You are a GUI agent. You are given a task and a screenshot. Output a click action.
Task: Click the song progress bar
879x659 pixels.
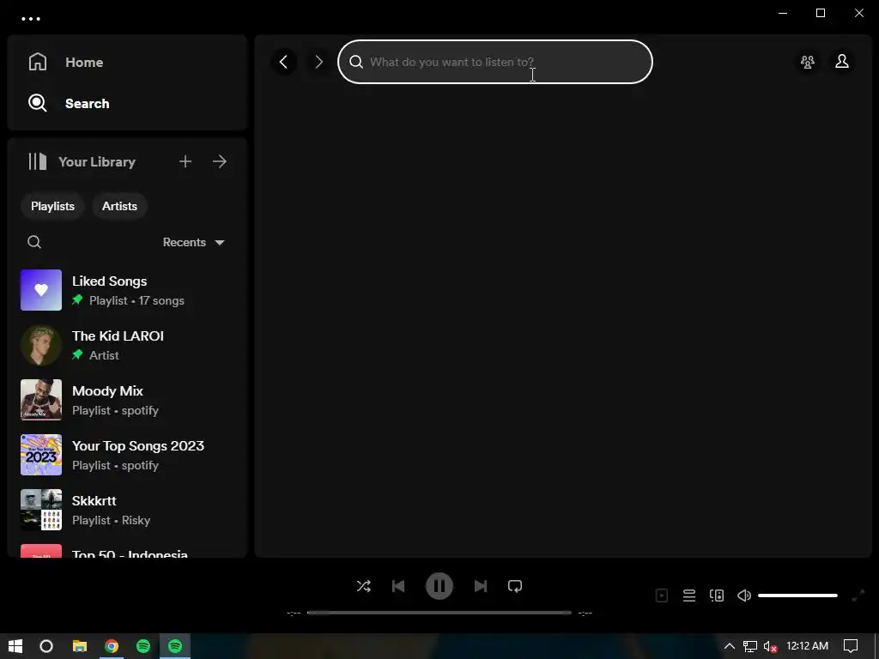point(439,613)
